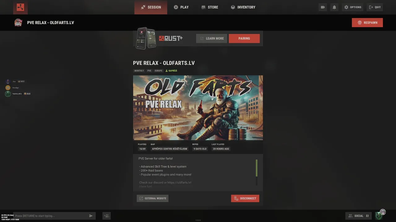Go to the Inventory tab
Screen dimensions: 396x222
(x=243, y=7)
